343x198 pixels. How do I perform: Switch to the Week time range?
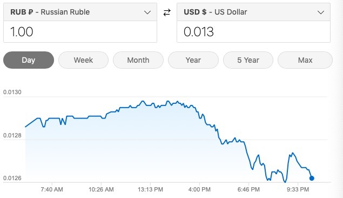pyautogui.click(x=83, y=60)
